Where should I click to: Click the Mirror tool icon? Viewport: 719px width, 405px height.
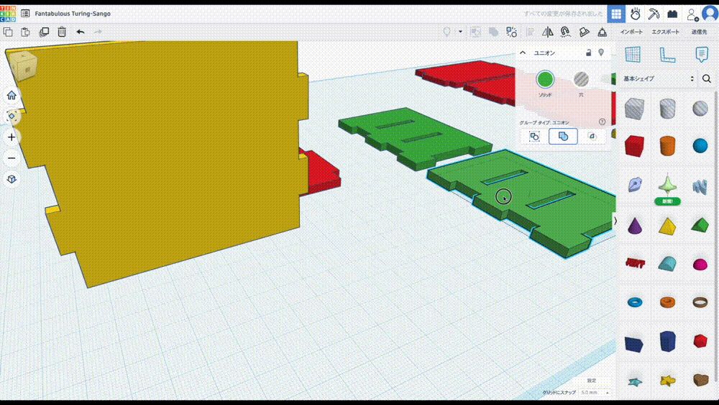click(548, 32)
